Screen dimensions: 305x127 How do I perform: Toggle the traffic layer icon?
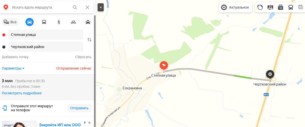pos(260,7)
